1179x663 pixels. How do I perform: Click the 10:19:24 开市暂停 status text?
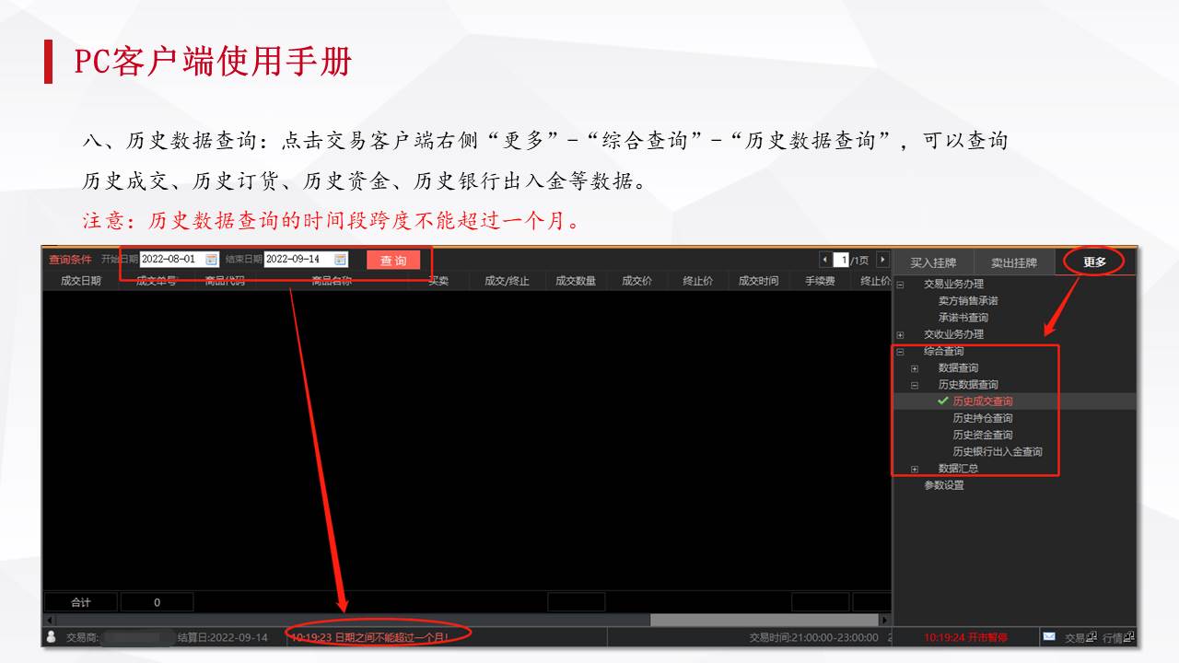[965, 637]
